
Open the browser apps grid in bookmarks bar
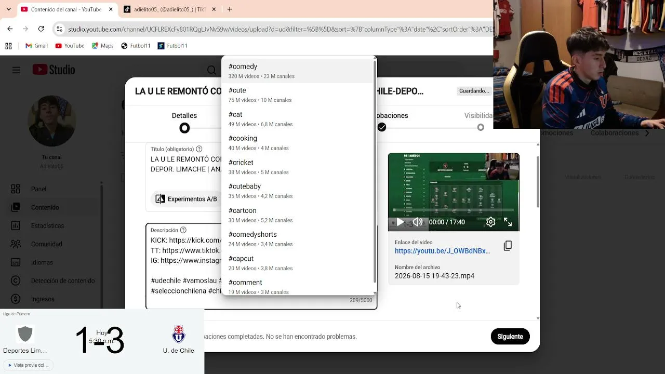click(x=8, y=46)
